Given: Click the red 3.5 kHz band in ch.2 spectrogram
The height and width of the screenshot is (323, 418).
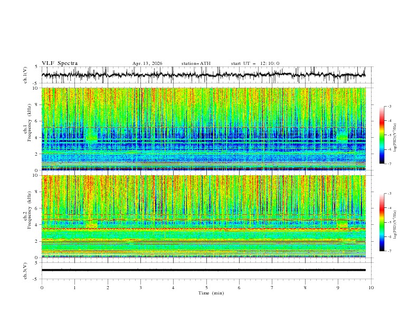Looking at the screenshot, I should (x=203, y=229).
